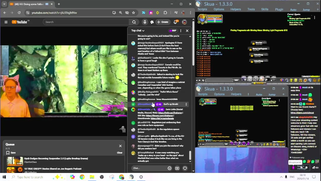Click Jump in lower Skua window
This screenshot has width=321, height=181.
(x=272, y=95)
